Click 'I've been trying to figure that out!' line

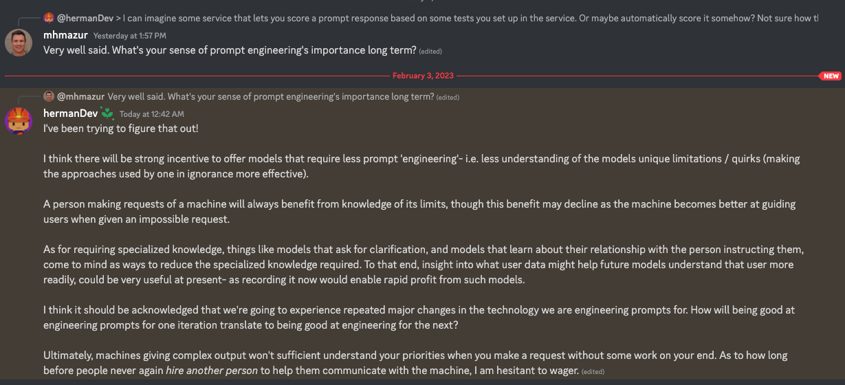[120, 128]
